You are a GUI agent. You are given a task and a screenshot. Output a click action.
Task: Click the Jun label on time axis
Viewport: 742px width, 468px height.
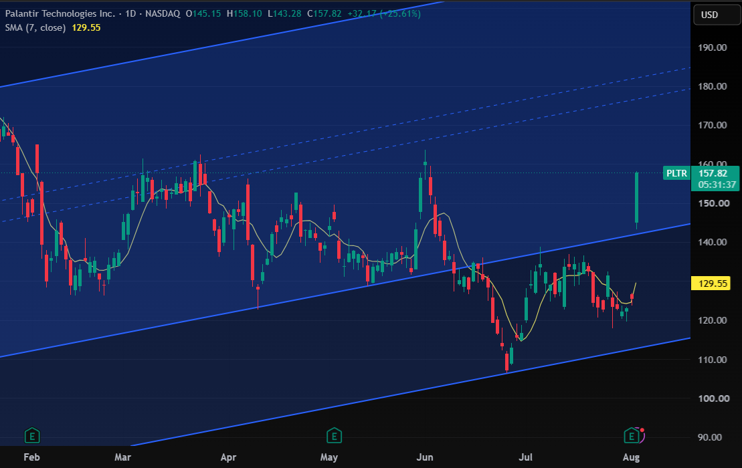[425, 457]
